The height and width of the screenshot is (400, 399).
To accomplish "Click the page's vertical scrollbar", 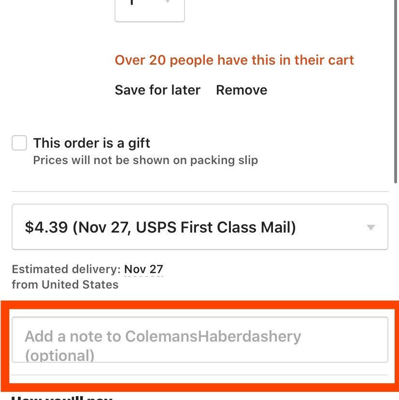I will 396,92.
